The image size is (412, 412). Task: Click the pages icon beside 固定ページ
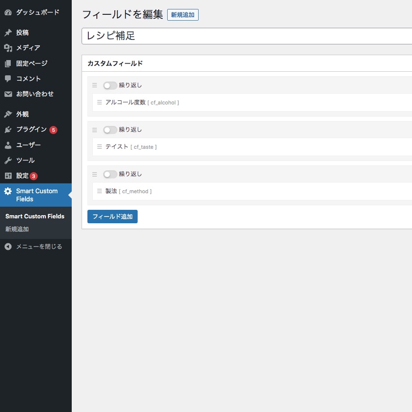[x=8, y=63]
